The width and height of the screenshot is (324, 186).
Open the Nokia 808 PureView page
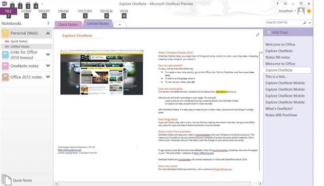[281, 115]
